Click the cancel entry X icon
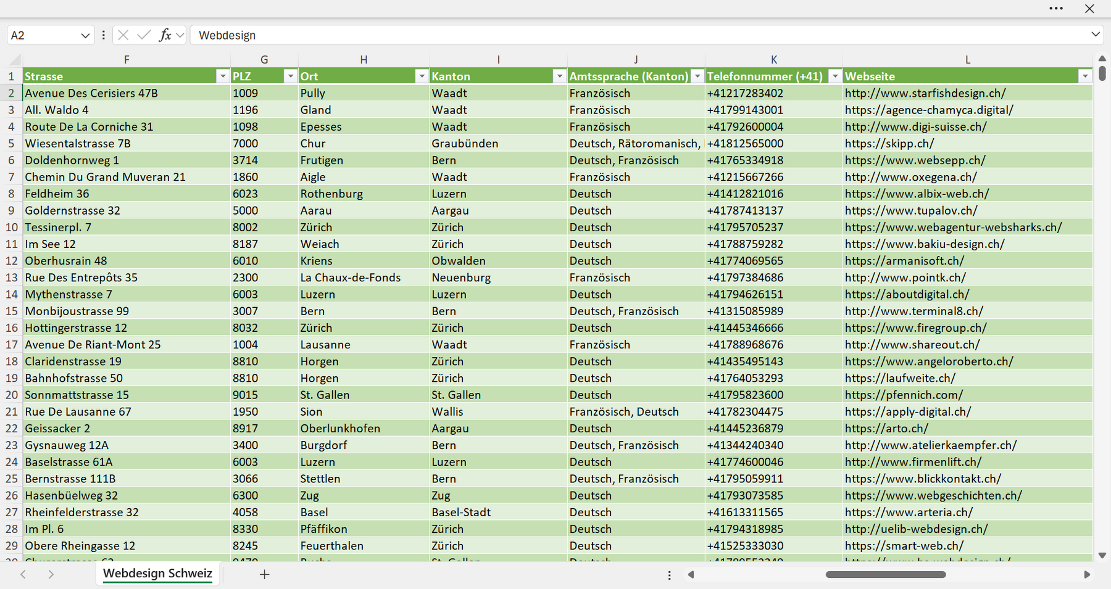This screenshot has width=1111, height=589. coord(123,35)
